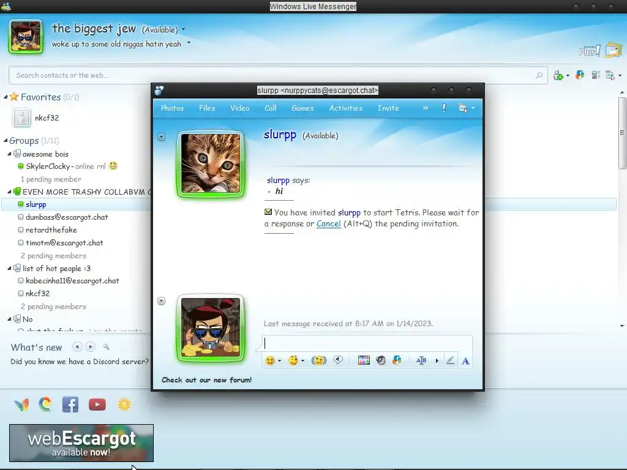
Task: Open the main window show menu icon
Action: tap(610, 75)
